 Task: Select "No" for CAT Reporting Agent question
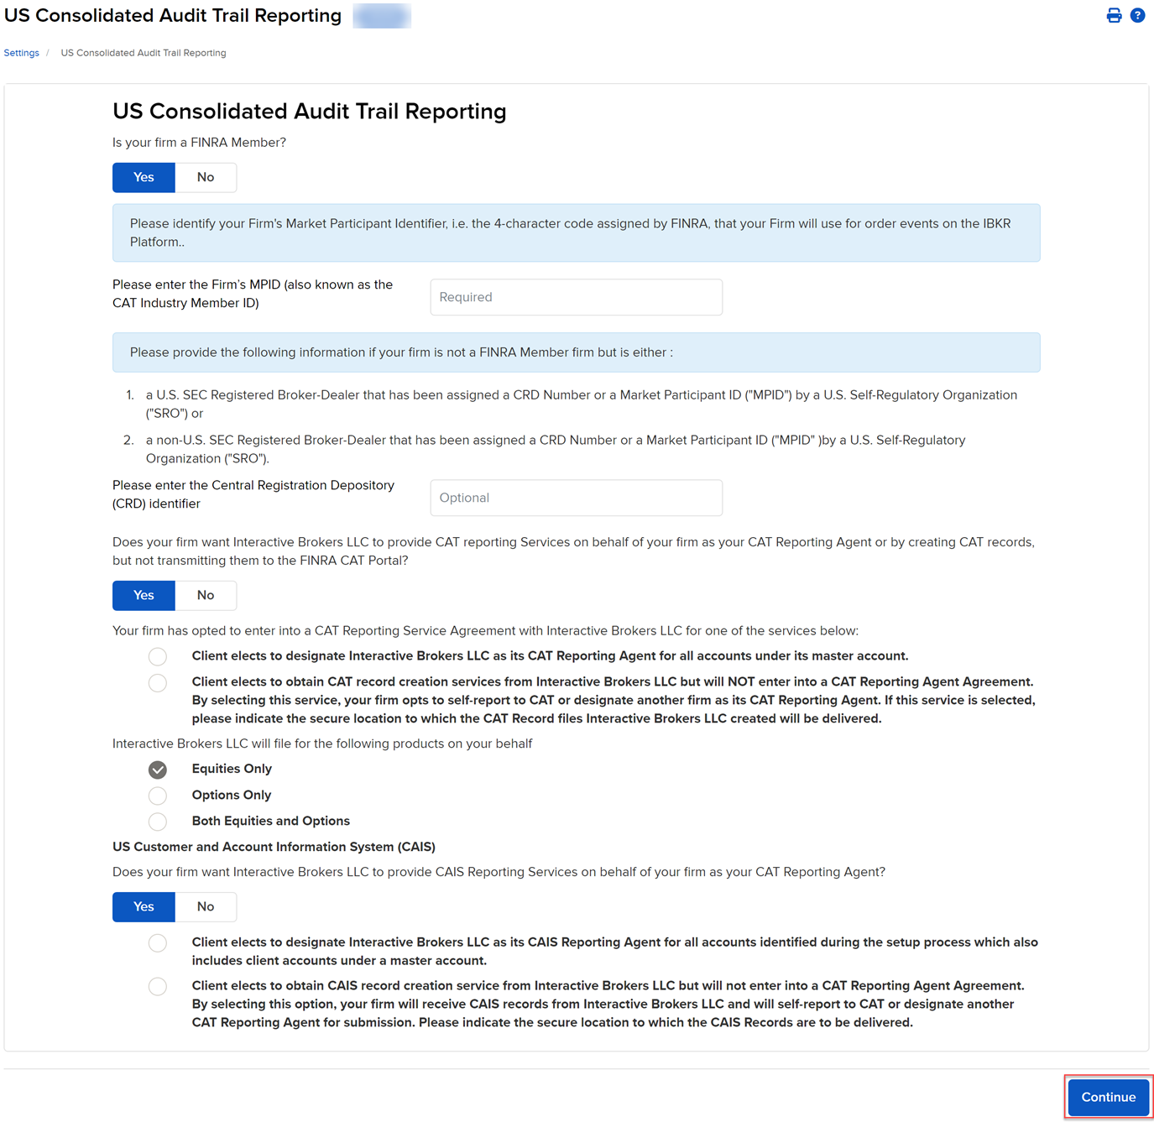pyautogui.click(x=205, y=595)
